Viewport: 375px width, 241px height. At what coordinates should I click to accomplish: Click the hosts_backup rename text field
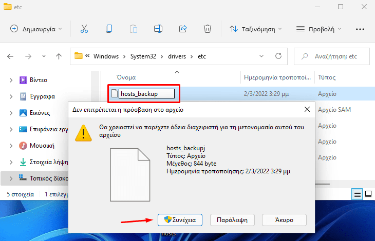click(x=146, y=93)
